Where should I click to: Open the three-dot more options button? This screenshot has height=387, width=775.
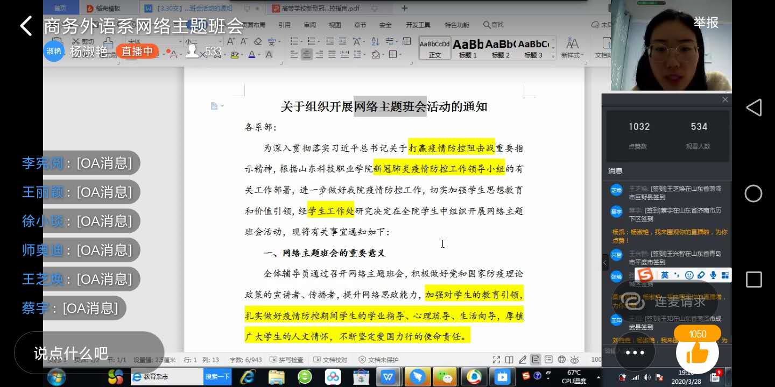pos(635,353)
